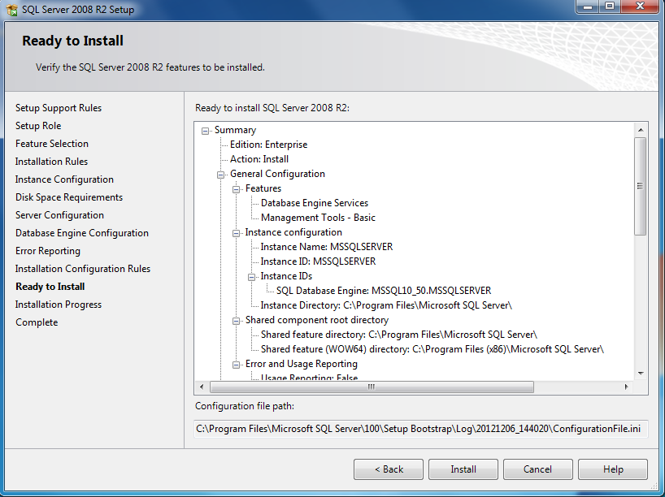
Task: Close the SQL Server Setup window
Action: tap(641, 6)
